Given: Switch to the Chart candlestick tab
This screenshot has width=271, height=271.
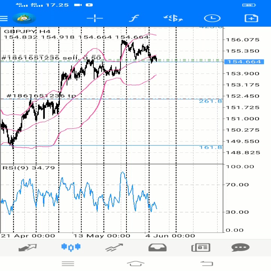Looking at the screenshot, I should click(x=71, y=247).
